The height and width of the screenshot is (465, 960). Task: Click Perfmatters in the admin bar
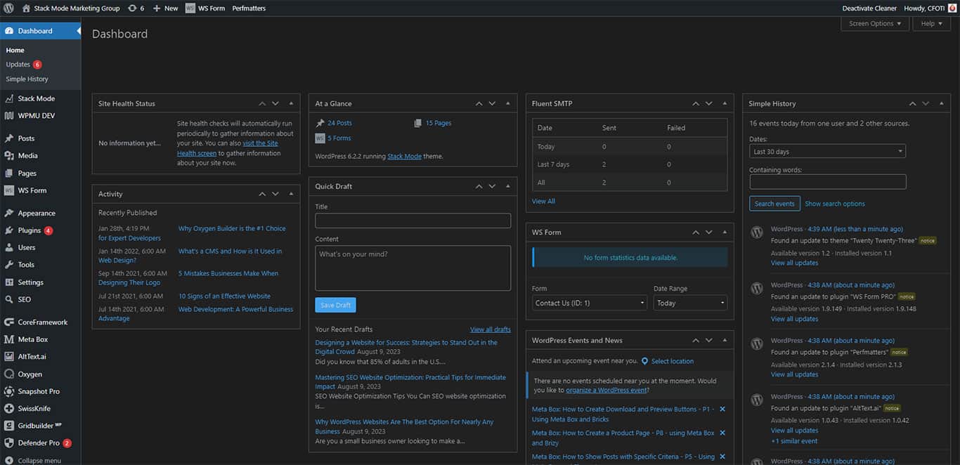pyautogui.click(x=248, y=8)
